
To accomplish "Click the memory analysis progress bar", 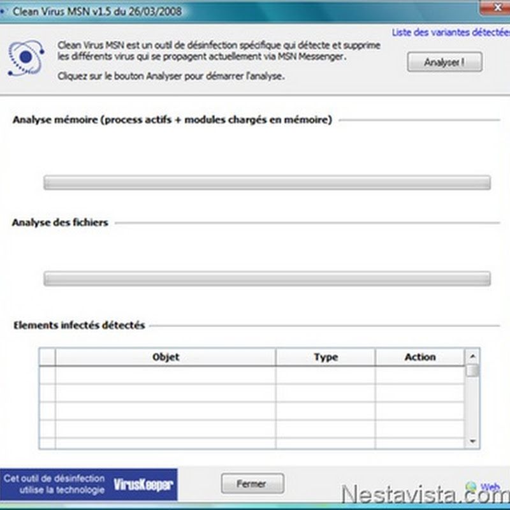I will (x=267, y=182).
